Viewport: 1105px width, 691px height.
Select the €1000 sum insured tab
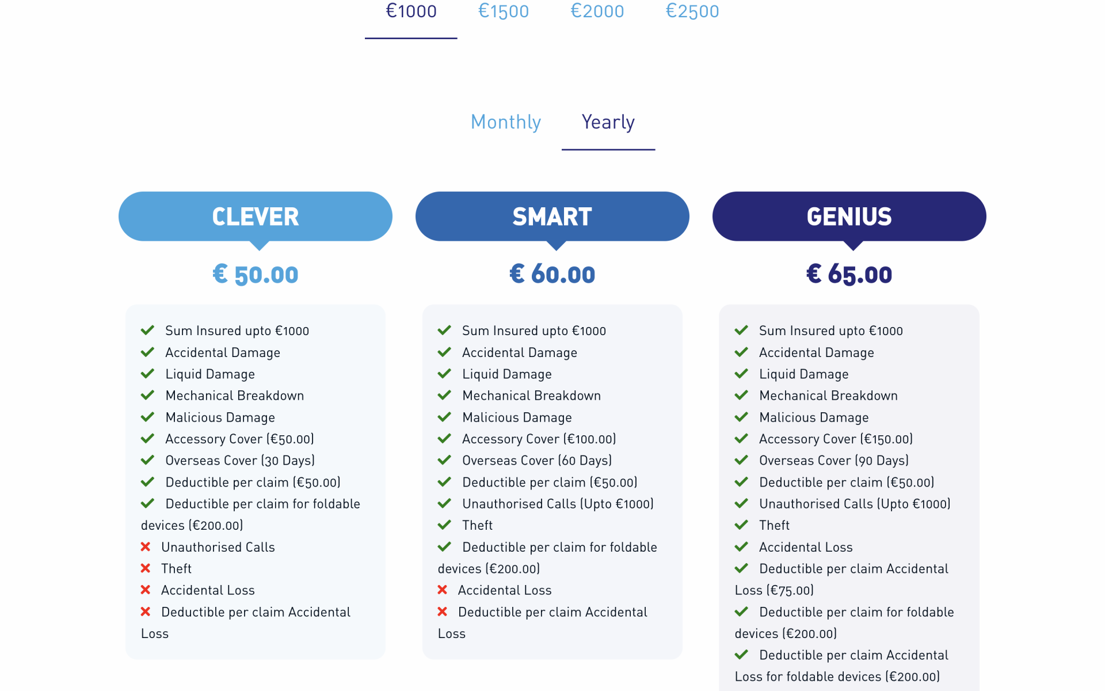tap(411, 12)
